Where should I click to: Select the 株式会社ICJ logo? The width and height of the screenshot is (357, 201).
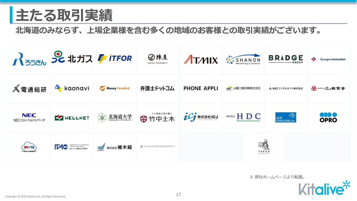click(x=201, y=117)
